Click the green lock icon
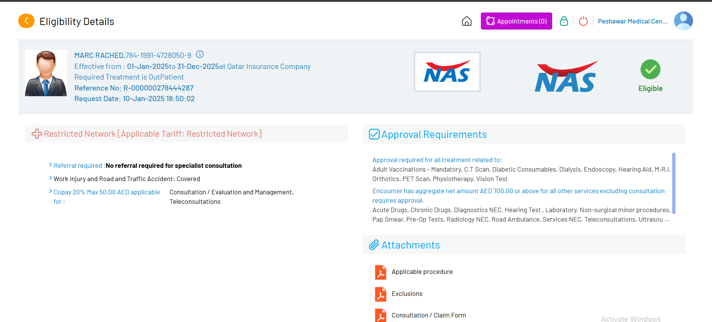 [x=564, y=21]
